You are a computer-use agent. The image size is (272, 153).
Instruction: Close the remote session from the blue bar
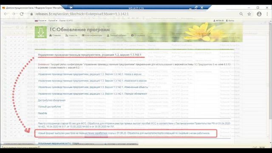(x=202, y=8)
